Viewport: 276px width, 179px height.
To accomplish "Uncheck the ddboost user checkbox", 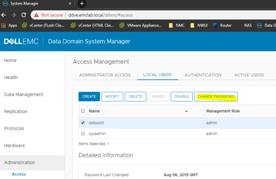I will click(83, 123).
